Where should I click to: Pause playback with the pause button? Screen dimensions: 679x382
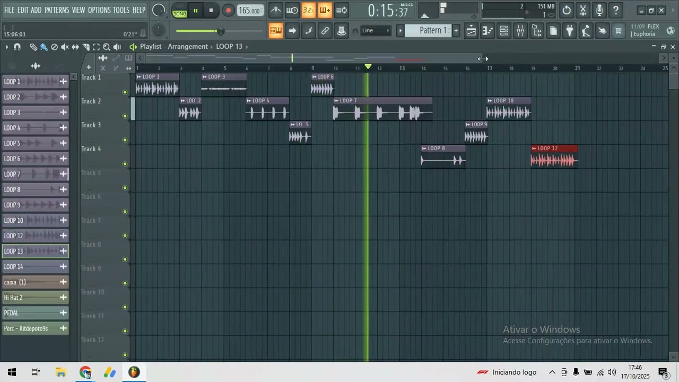195,11
